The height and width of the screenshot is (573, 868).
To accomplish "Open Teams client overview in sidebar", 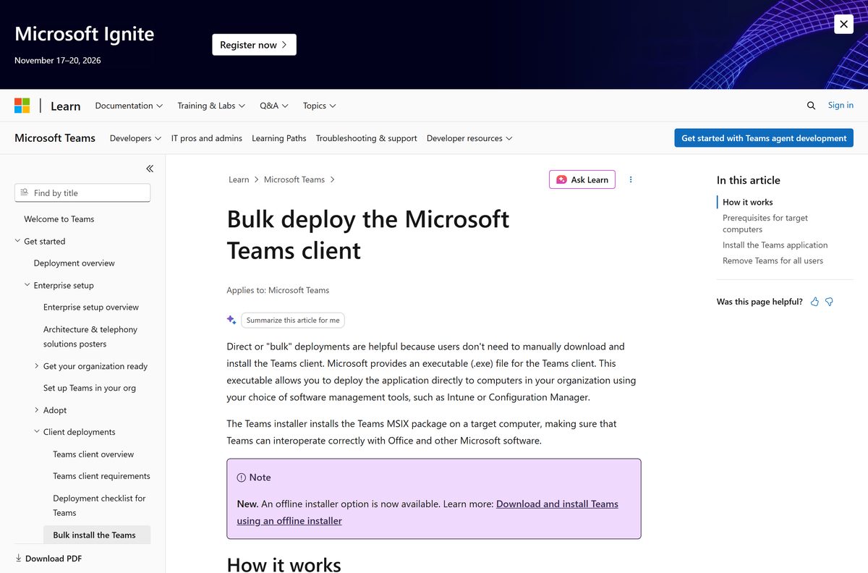I will (x=93, y=454).
